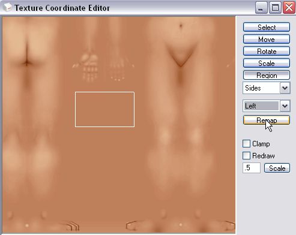Click inside the white selection rectangle
The width and height of the screenshot is (296, 235).
tap(104, 109)
